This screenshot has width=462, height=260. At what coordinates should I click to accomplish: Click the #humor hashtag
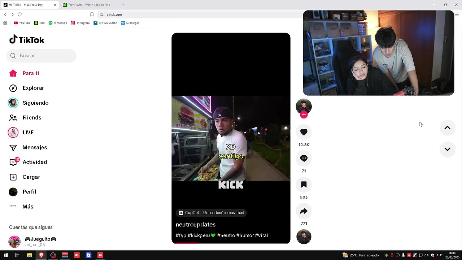[x=245, y=235]
